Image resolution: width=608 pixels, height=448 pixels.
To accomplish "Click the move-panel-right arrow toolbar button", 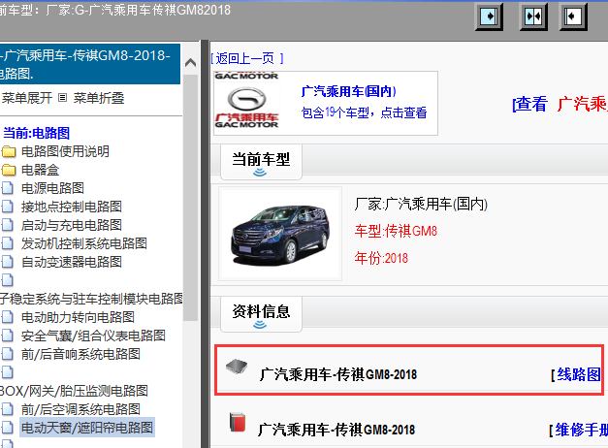I will [489, 16].
